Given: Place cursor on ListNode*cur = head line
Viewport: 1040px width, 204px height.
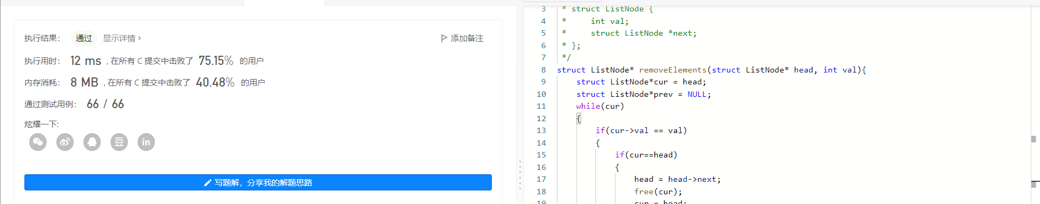Looking at the screenshot, I should (x=641, y=82).
